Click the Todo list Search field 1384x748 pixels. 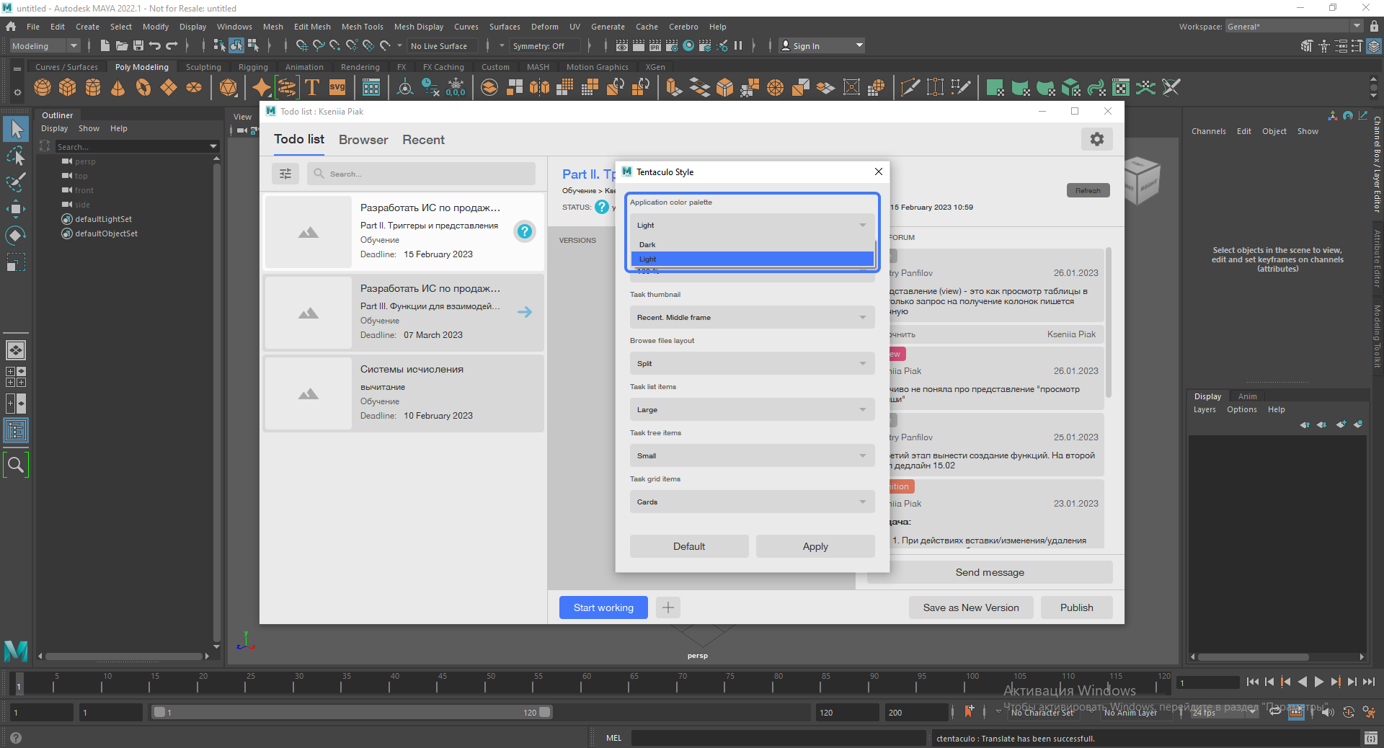tap(421, 174)
